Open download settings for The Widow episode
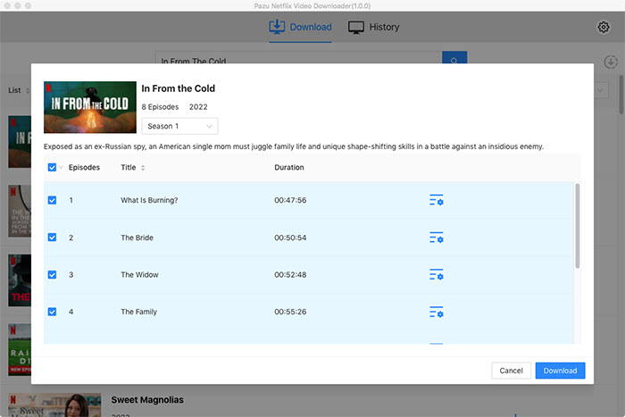 coord(436,275)
